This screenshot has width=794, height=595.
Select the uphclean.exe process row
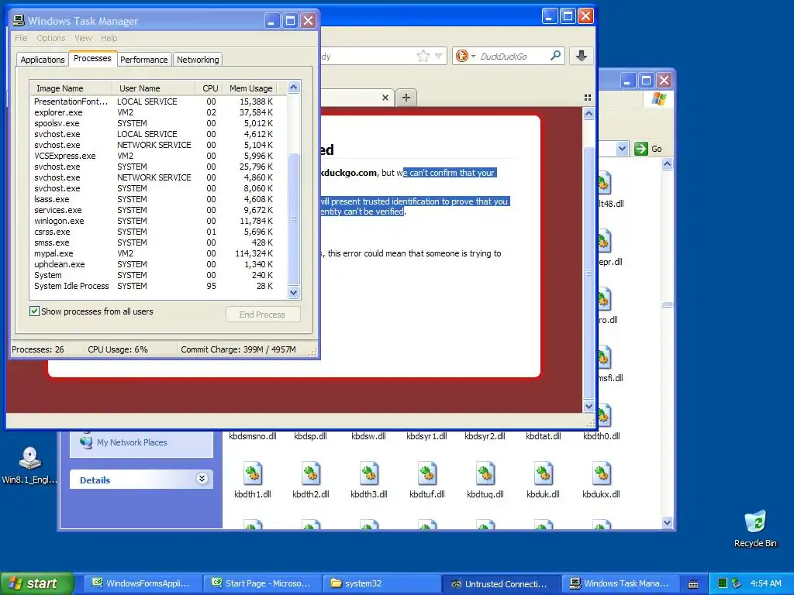click(x=158, y=264)
